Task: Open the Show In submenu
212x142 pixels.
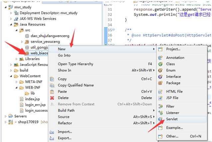Action: pyautogui.click(x=102, y=70)
